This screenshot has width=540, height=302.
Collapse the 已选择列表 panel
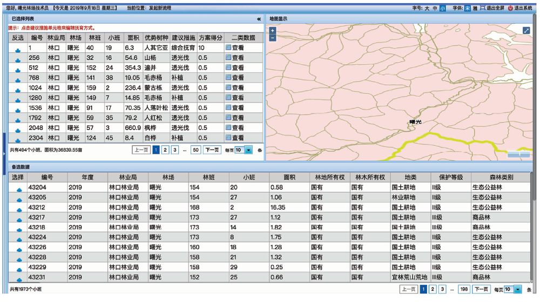259,19
